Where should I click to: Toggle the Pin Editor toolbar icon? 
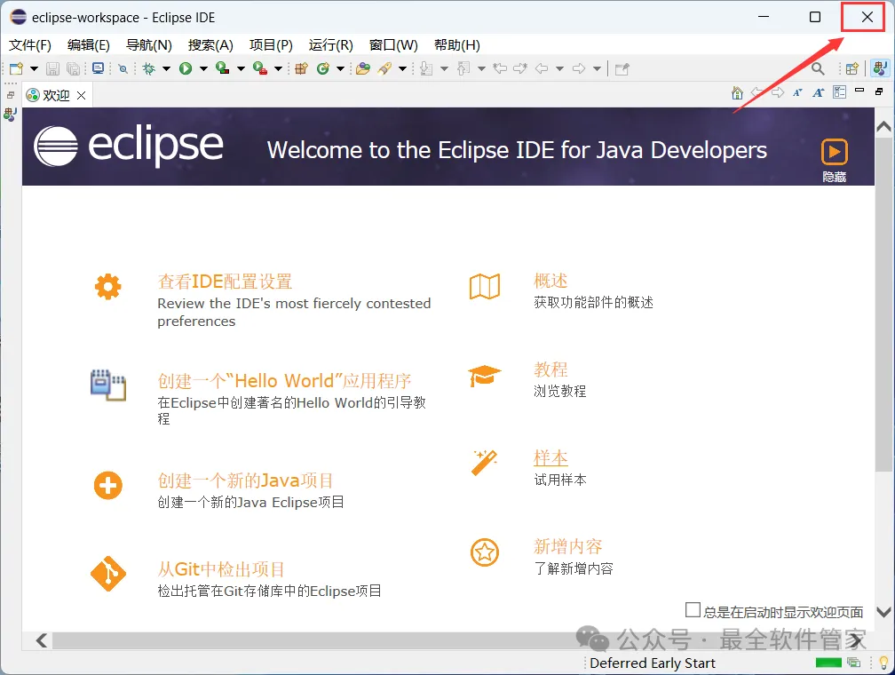coord(622,69)
